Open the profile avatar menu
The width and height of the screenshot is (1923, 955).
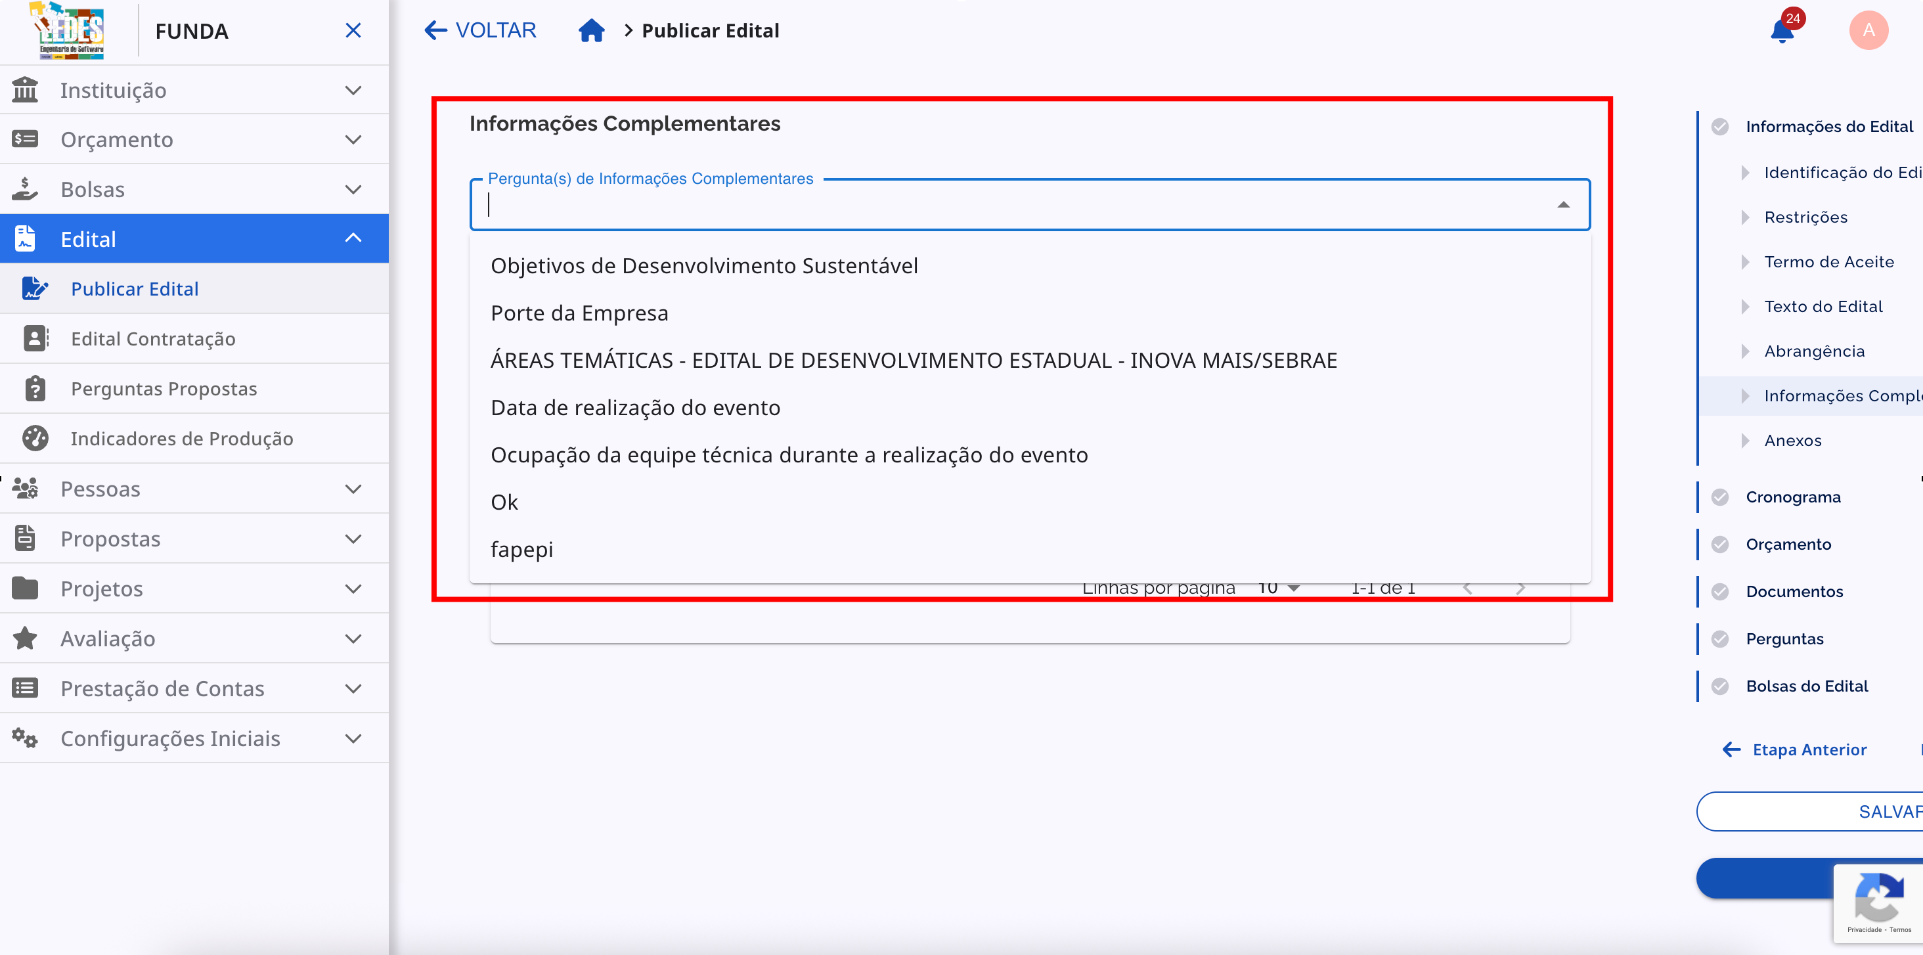1869,30
